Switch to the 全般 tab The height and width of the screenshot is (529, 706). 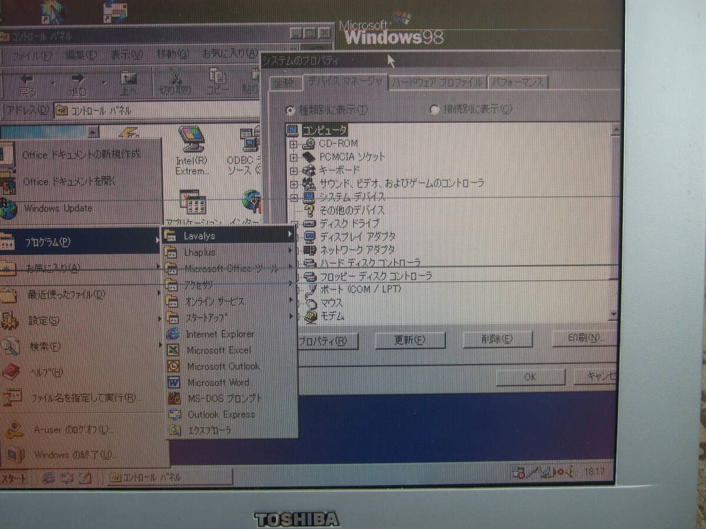(x=284, y=83)
